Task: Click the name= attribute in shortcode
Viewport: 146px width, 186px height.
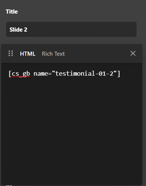Action: click(43, 74)
